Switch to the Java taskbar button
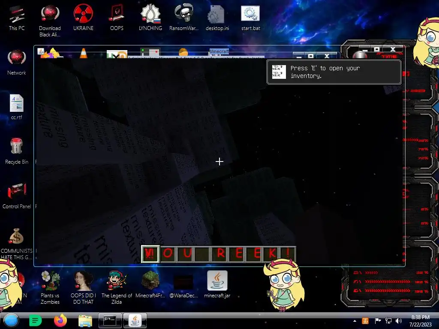The image size is (439, 329). [x=135, y=320]
